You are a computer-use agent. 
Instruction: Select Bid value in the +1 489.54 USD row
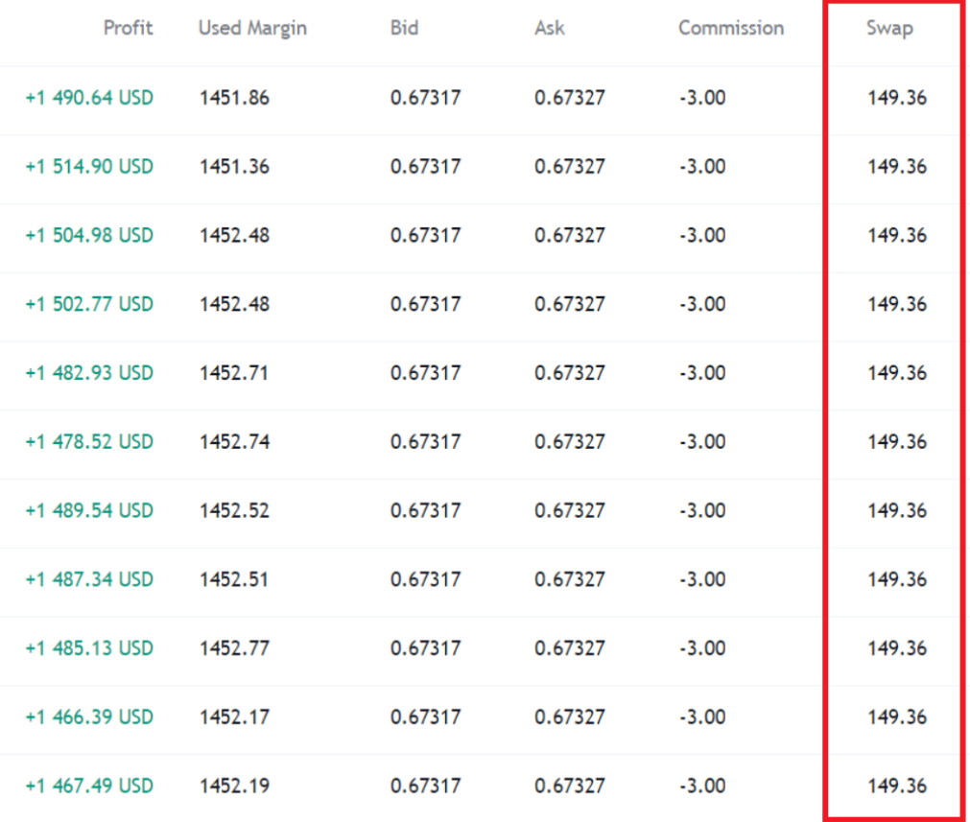425,510
